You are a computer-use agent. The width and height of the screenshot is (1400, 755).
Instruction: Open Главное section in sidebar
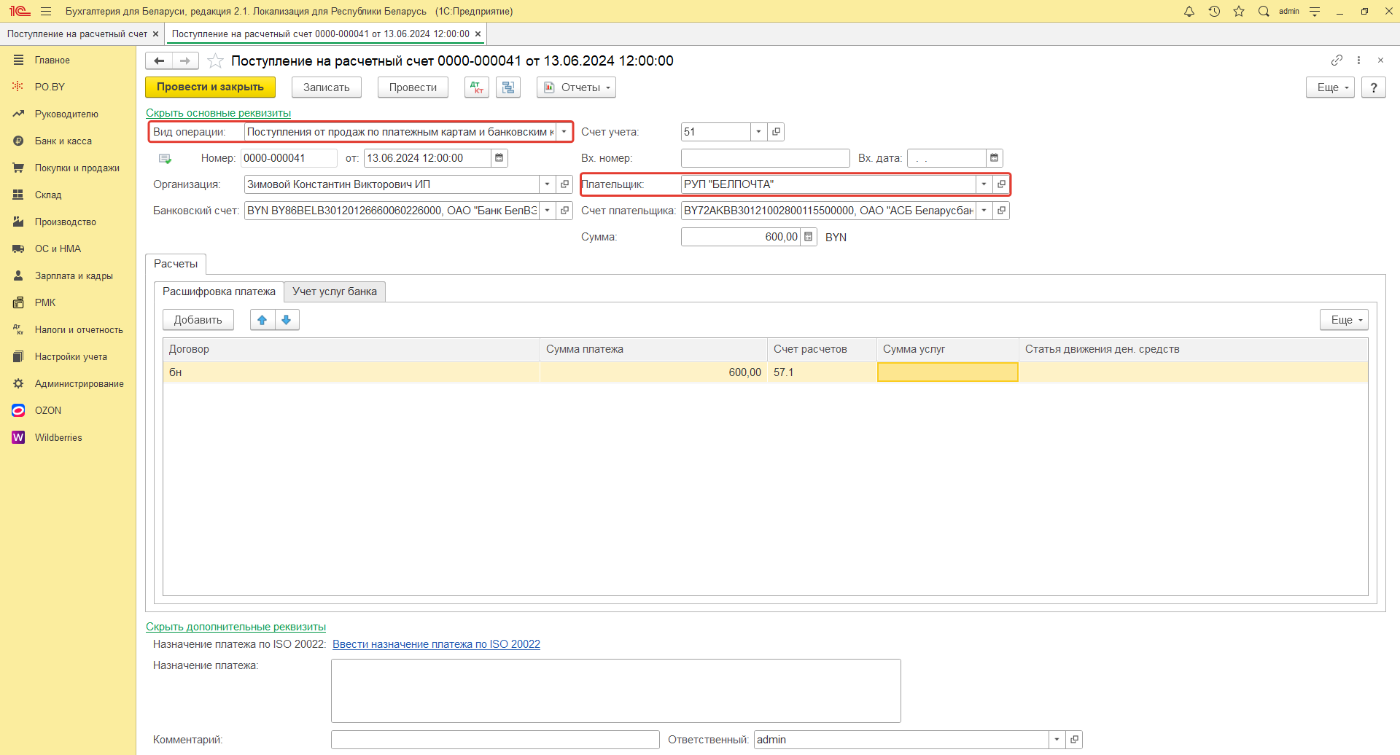pos(52,60)
